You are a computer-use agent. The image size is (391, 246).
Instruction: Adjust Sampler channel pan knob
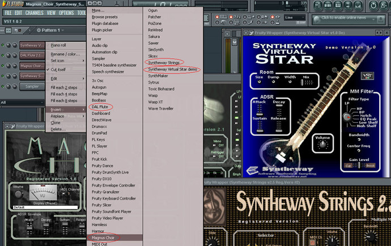point(8,87)
